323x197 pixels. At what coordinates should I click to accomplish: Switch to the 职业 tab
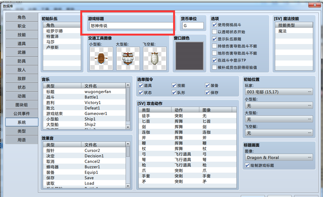(x=22, y=26)
